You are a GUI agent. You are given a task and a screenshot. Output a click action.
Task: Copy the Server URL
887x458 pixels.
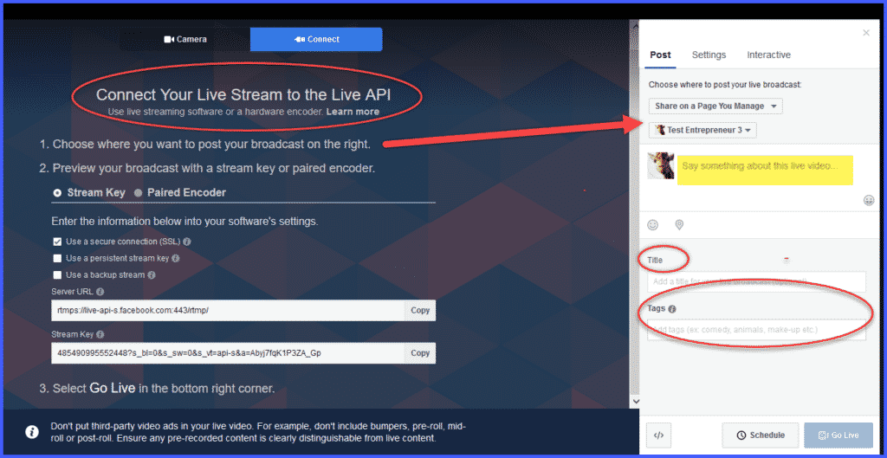pos(420,310)
